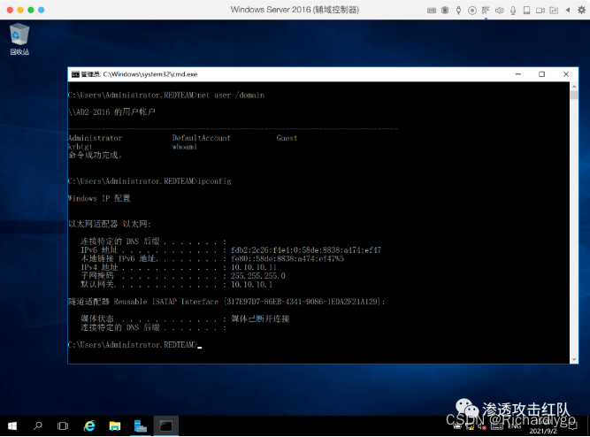The image size is (590, 437).
Task: Open File Explorer from the taskbar
Action: pos(115,425)
